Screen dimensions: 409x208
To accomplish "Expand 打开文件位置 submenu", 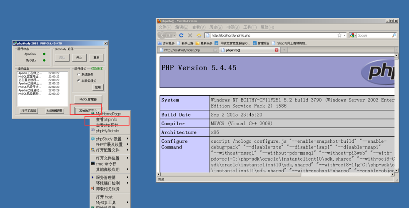I will tap(110, 158).
